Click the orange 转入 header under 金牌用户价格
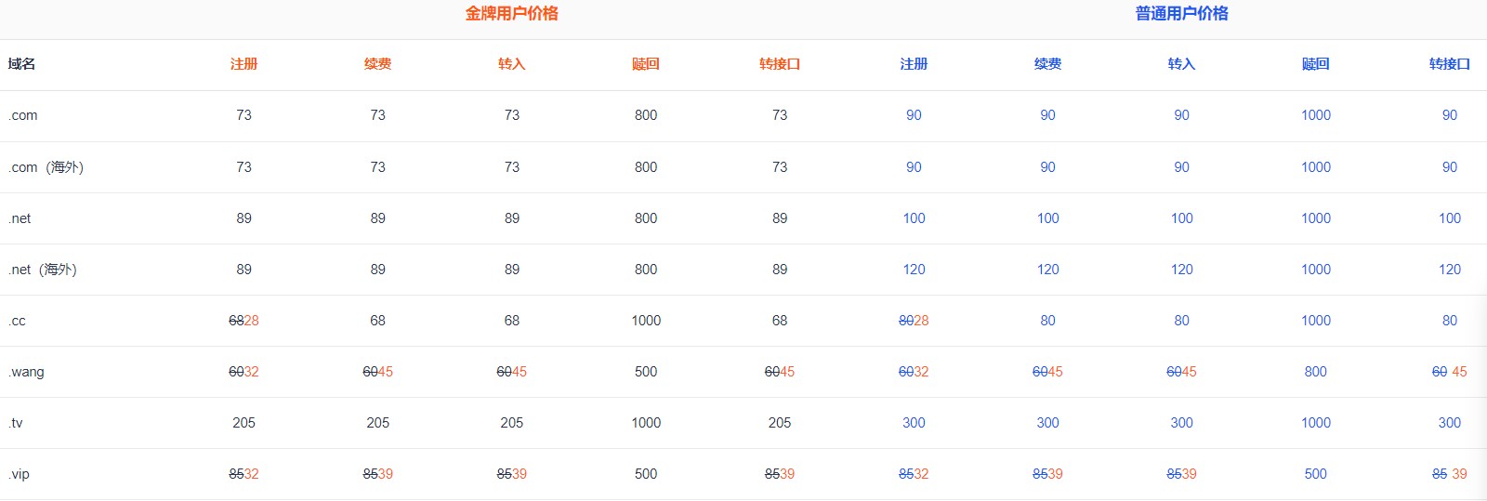Image resolution: width=1487 pixels, height=501 pixels. click(511, 64)
